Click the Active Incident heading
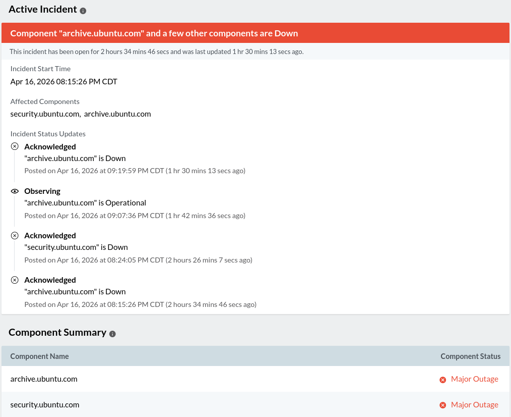The width and height of the screenshot is (511, 417). pyautogui.click(x=43, y=9)
